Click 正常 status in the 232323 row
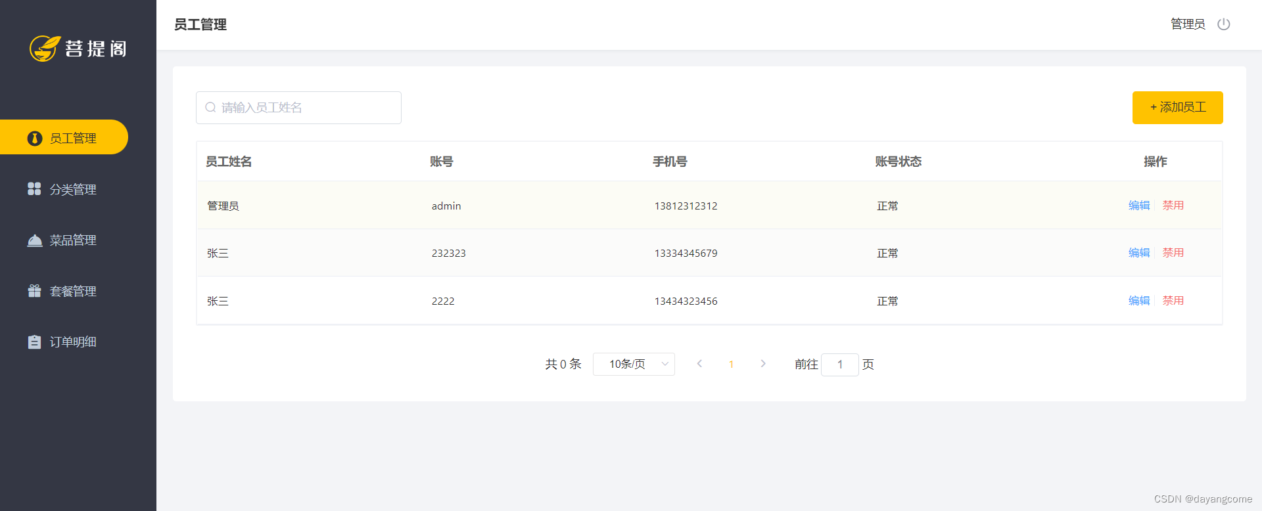Image resolution: width=1262 pixels, height=511 pixels. (x=887, y=253)
